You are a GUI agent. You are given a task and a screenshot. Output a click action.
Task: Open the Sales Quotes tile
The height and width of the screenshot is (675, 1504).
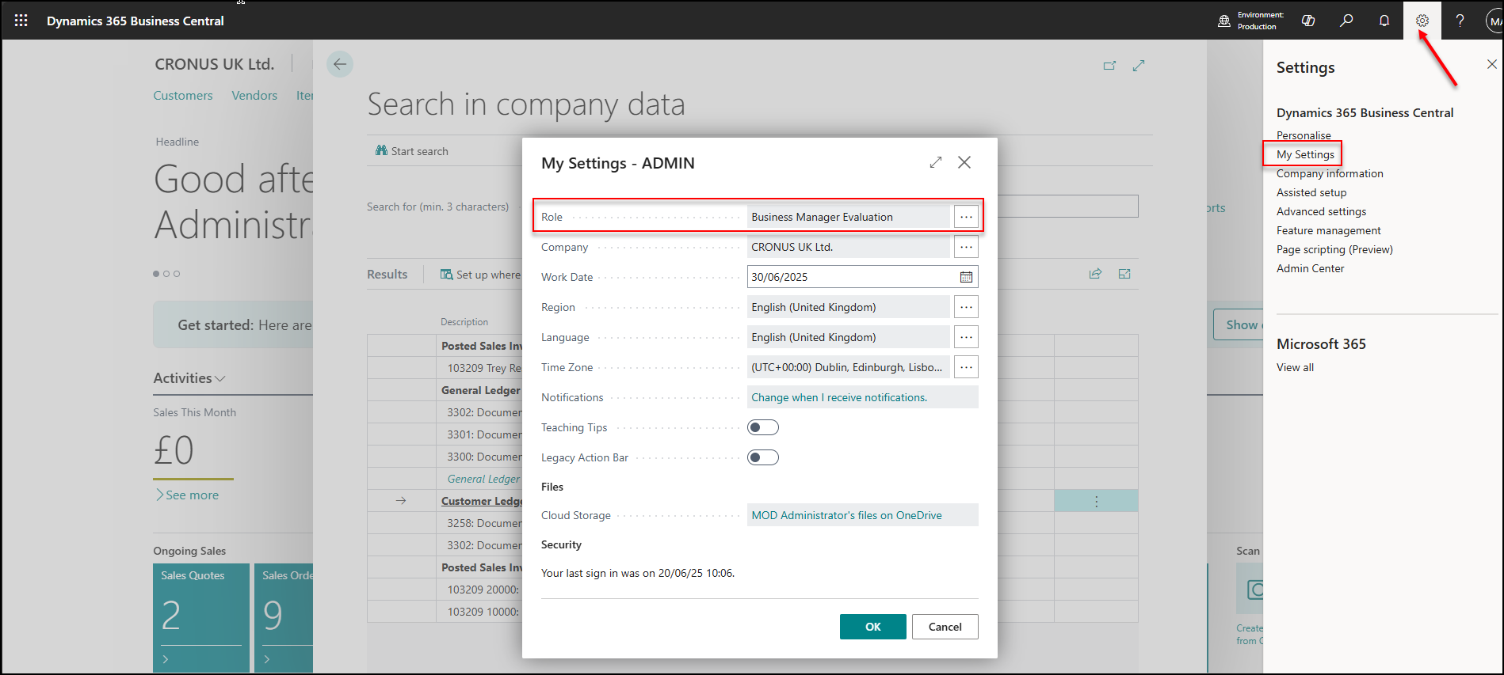click(201, 617)
